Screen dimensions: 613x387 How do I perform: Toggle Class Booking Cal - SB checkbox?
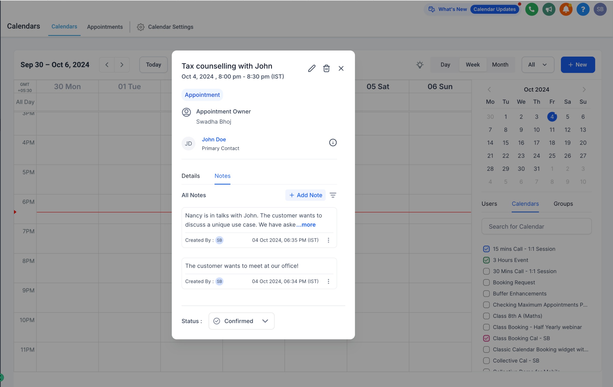pyautogui.click(x=486, y=338)
